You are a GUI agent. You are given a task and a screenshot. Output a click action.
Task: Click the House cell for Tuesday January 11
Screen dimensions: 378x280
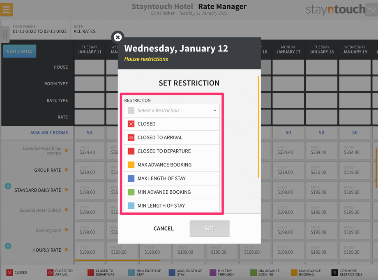(x=90, y=67)
